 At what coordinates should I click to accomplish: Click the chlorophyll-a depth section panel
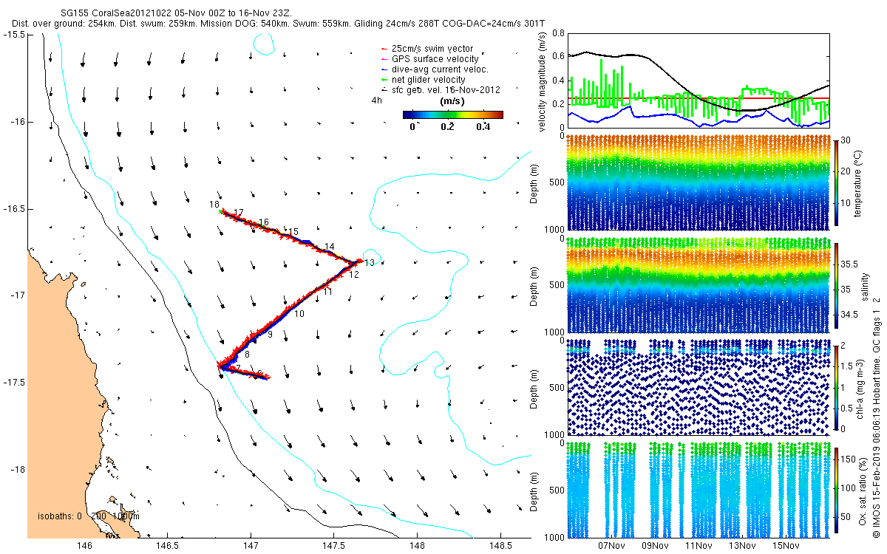pos(699,386)
